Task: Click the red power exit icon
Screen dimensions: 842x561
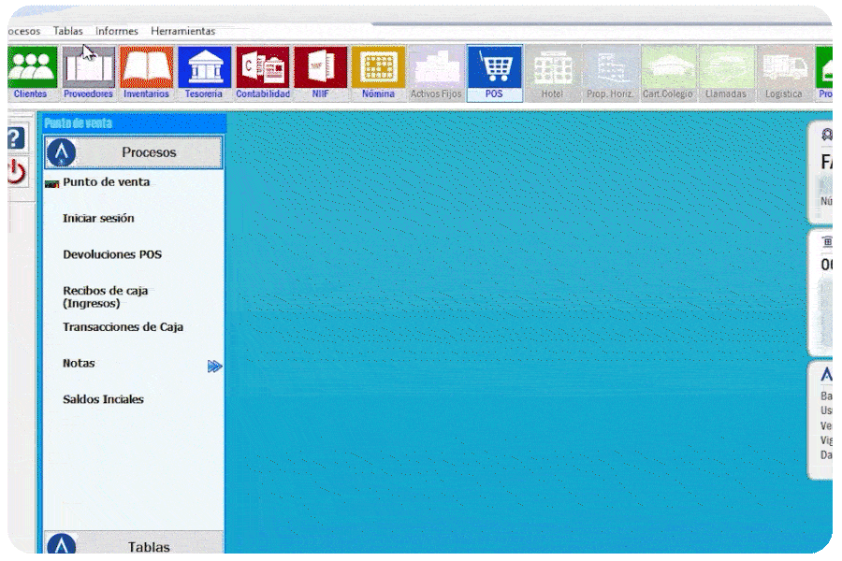Action: coord(17,172)
